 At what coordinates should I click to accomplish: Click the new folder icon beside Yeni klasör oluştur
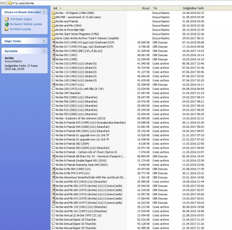point(6,19)
